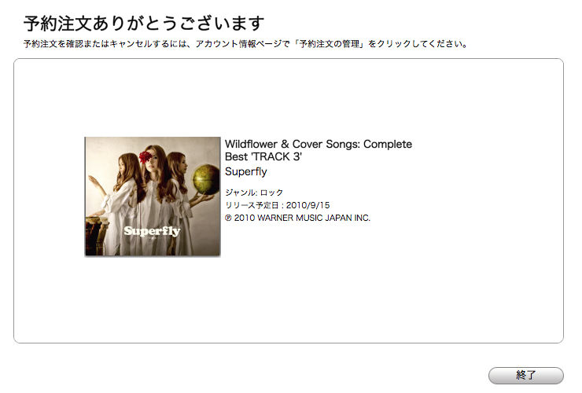The height and width of the screenshot is (393, 582).
Task: Click the 予約注文ありがとうございます heading
Action: [144, 24]
